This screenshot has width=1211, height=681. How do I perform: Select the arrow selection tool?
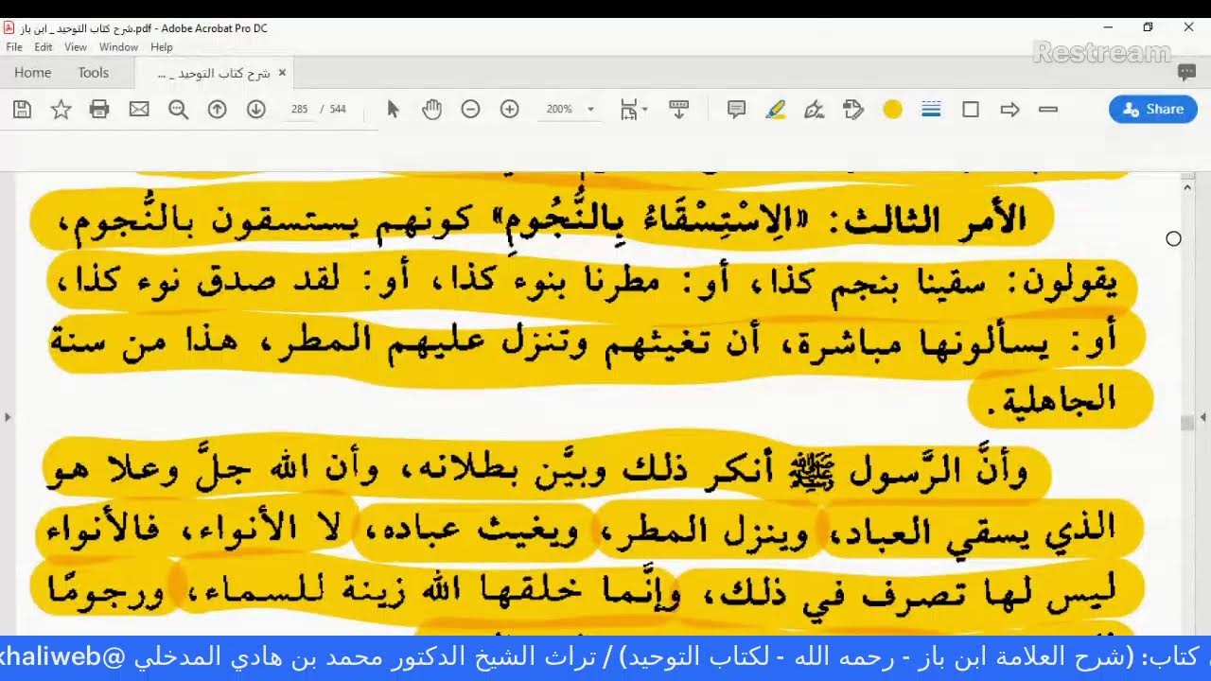[x=394, y=110]
